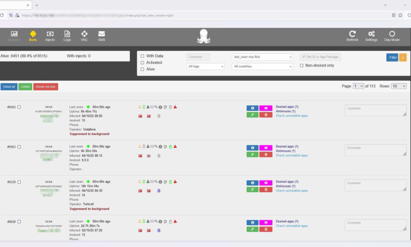
Task: Open Settings gear icon
Action: point(372,35)
